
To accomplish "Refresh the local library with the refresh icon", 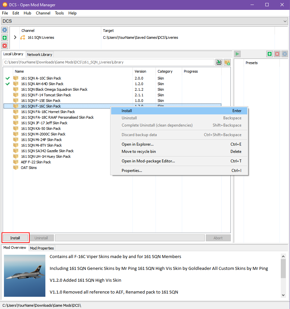I will 219,62.
